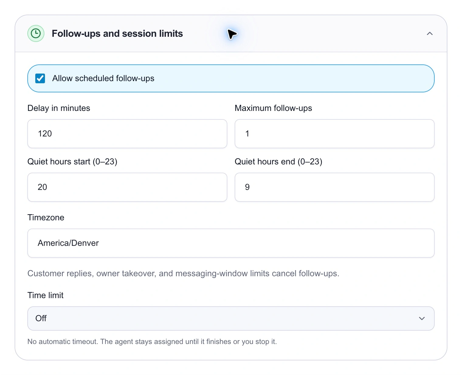
Task: Click the 'Maximum follow-ups' label
Action: click(273, 108)
